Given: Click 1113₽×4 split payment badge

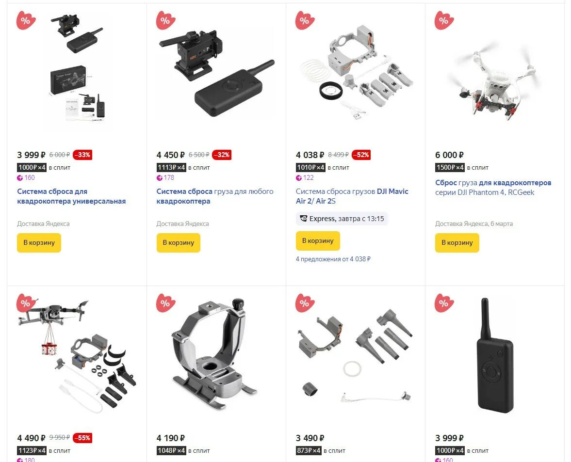Looking at the screenshot, I should pyautogui.click(x=171, y=167).
